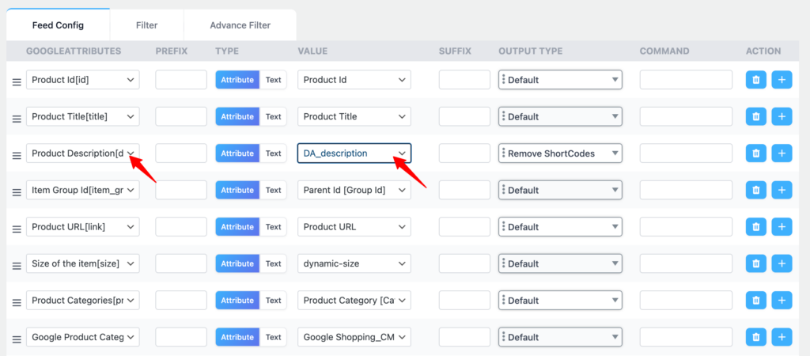Open the Product URL value dropdown
This screenshot has height=356, width=810.
354,227
